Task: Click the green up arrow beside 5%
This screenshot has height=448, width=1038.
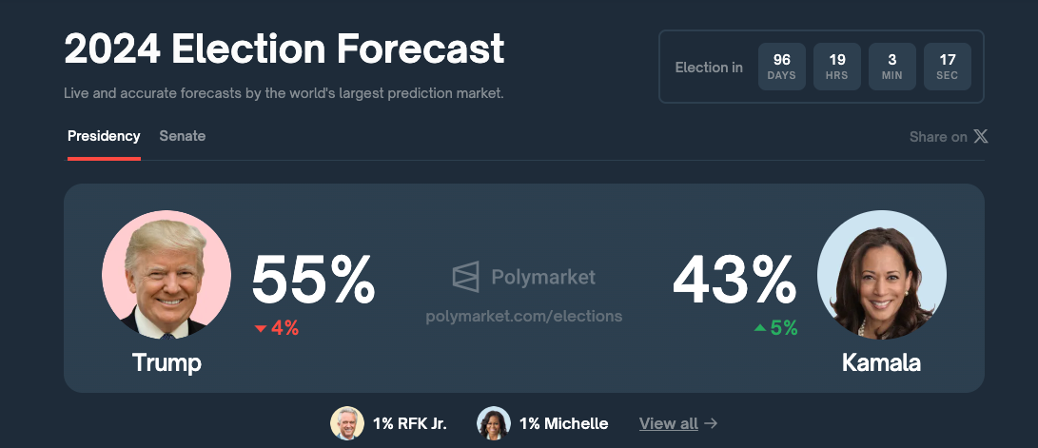Action: pos(760,327)
